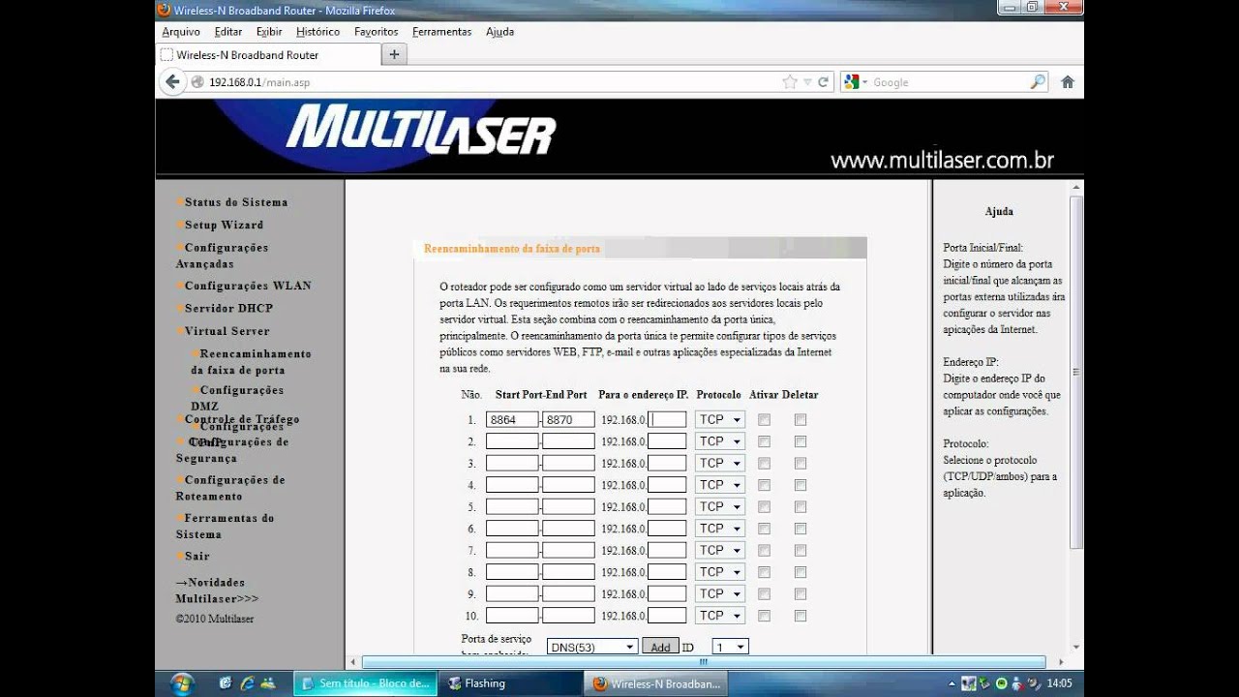This screenshot has height=697, width=1239.
Task: Open the Favoritos menu
Action: (x=377, y=32)
